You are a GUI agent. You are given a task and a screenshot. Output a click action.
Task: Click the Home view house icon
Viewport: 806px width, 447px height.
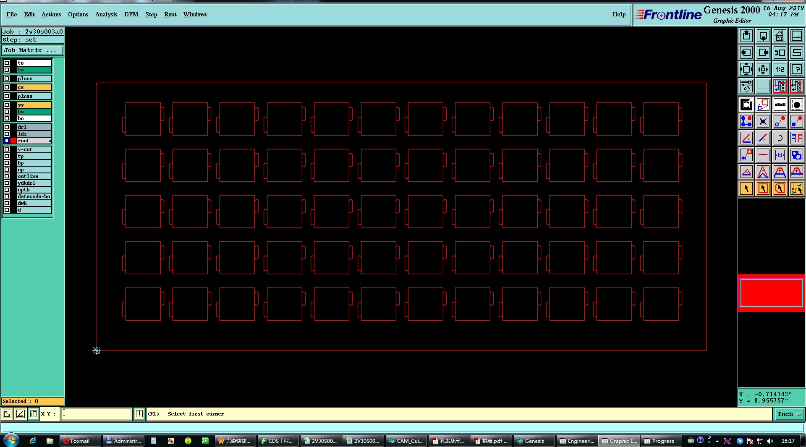pyautogui.click(x=780, y=36)
